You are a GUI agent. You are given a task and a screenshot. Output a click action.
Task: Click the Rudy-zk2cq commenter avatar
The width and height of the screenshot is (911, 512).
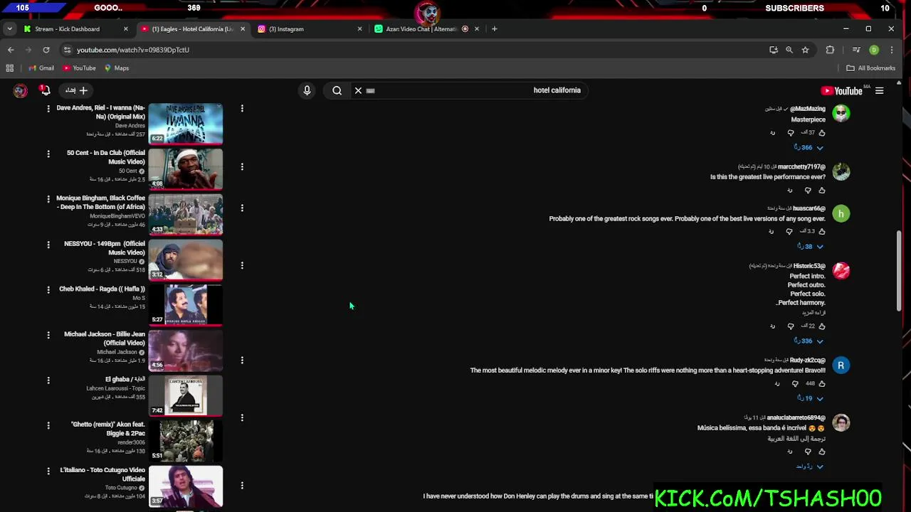pyautogui.click(x=841, y=366)
